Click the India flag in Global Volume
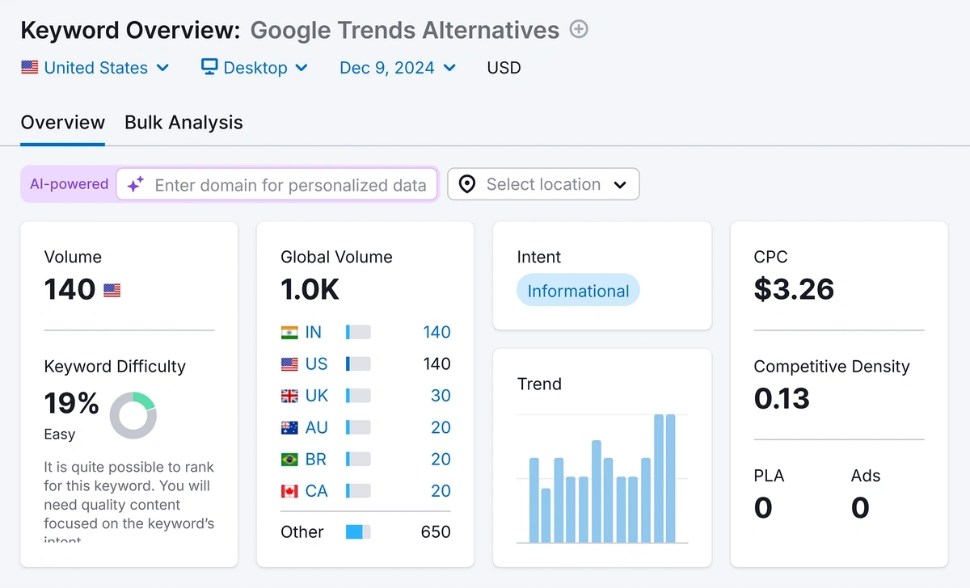Viewport: 970px width, 588px height. (x=289, y=333)
